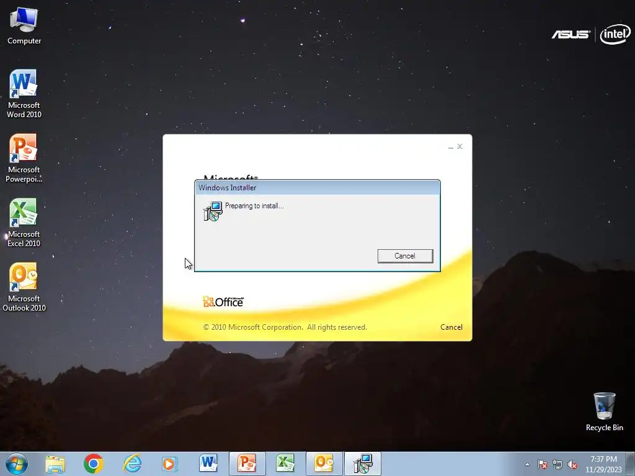The height and width of the screenshot is (476, 635).
Task: Select Microsoft Outlook 2010 desktop shortcut
Action: 24,286
